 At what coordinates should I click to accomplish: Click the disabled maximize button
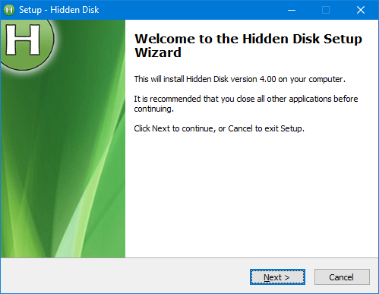[326, 10]
